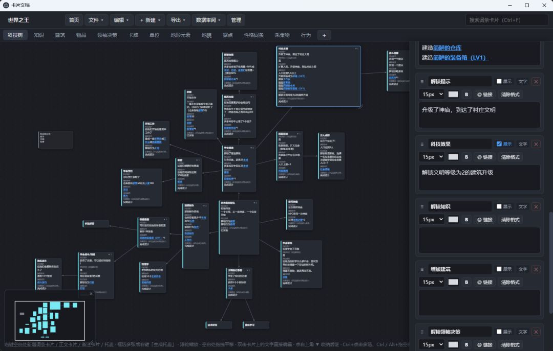The image size is (553, 351).
Task: Add a new category tab with plus button
Action: point(324,35)
